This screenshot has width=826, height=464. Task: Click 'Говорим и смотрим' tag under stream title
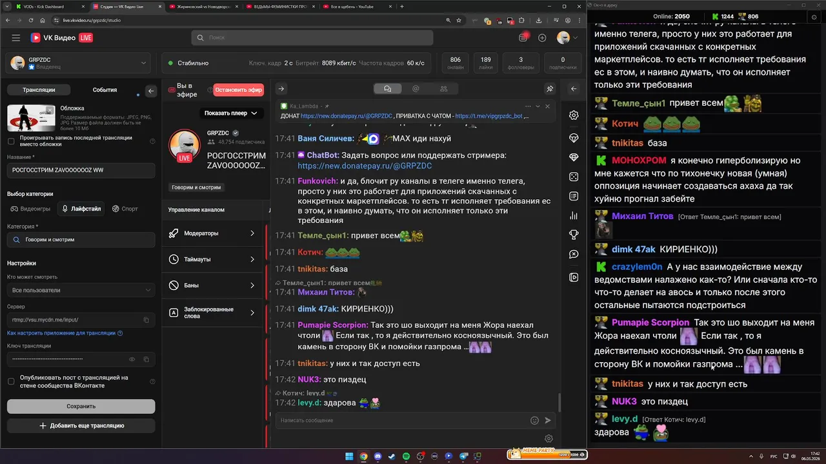197,188
